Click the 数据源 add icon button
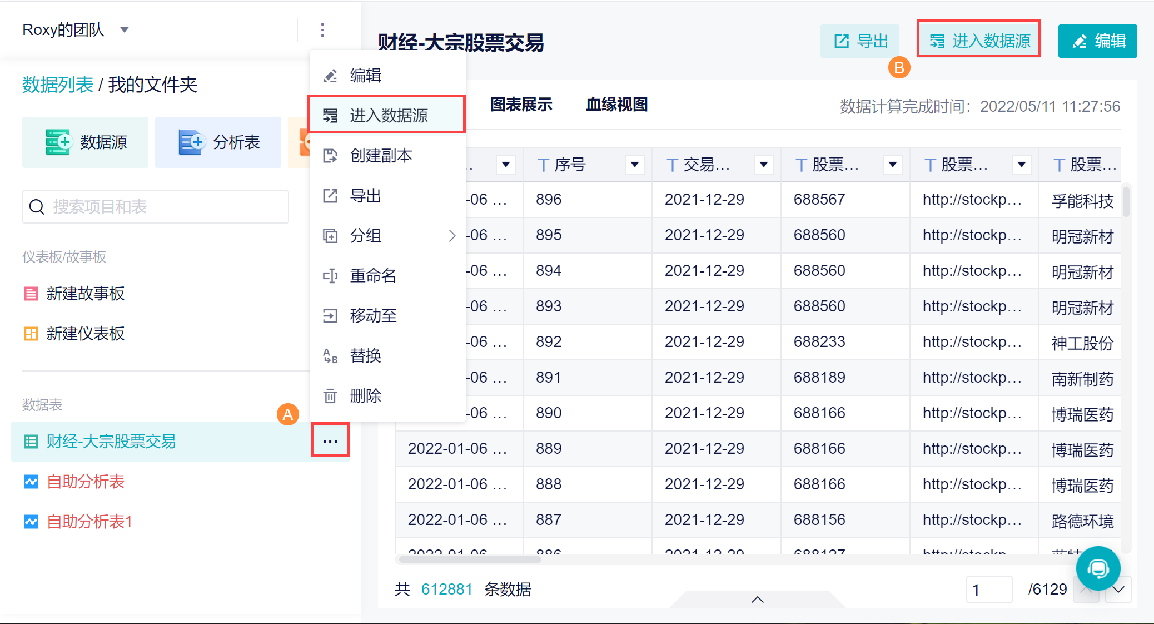 click(x=86, y=142)
